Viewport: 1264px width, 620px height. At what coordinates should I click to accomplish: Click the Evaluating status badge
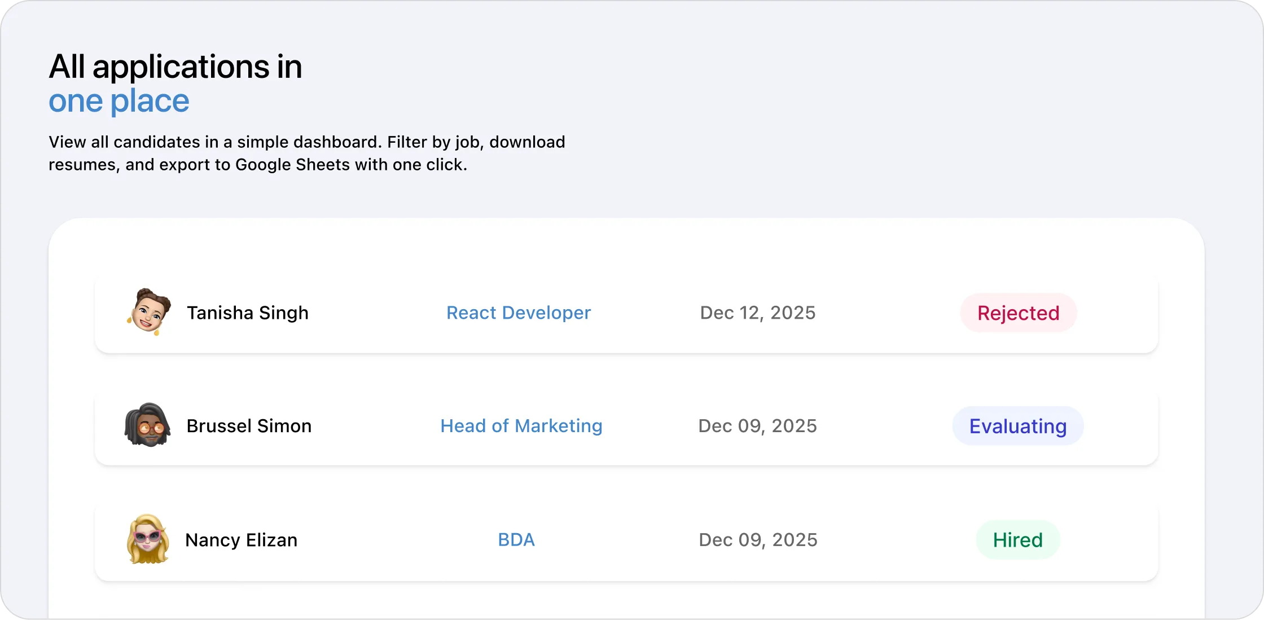click(1017, 426)
